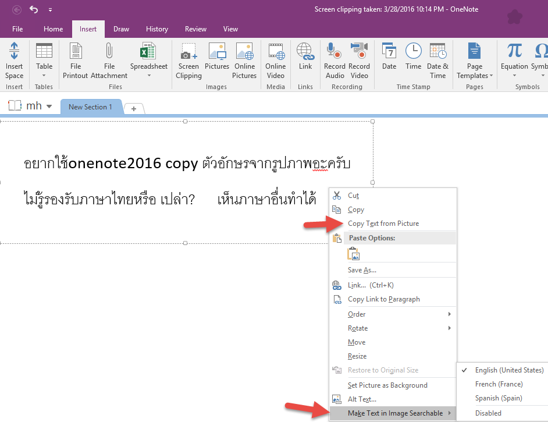
Task: Switch to the View tab
Action: [230, 29]
